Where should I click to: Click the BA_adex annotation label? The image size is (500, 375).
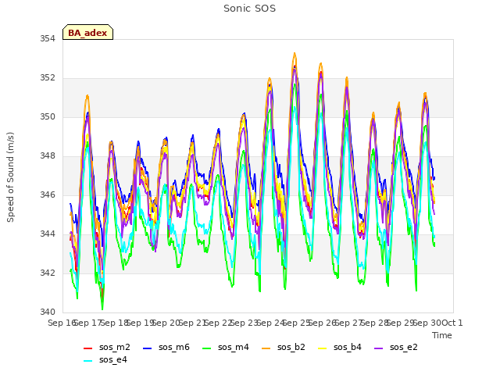coord(87,33)
